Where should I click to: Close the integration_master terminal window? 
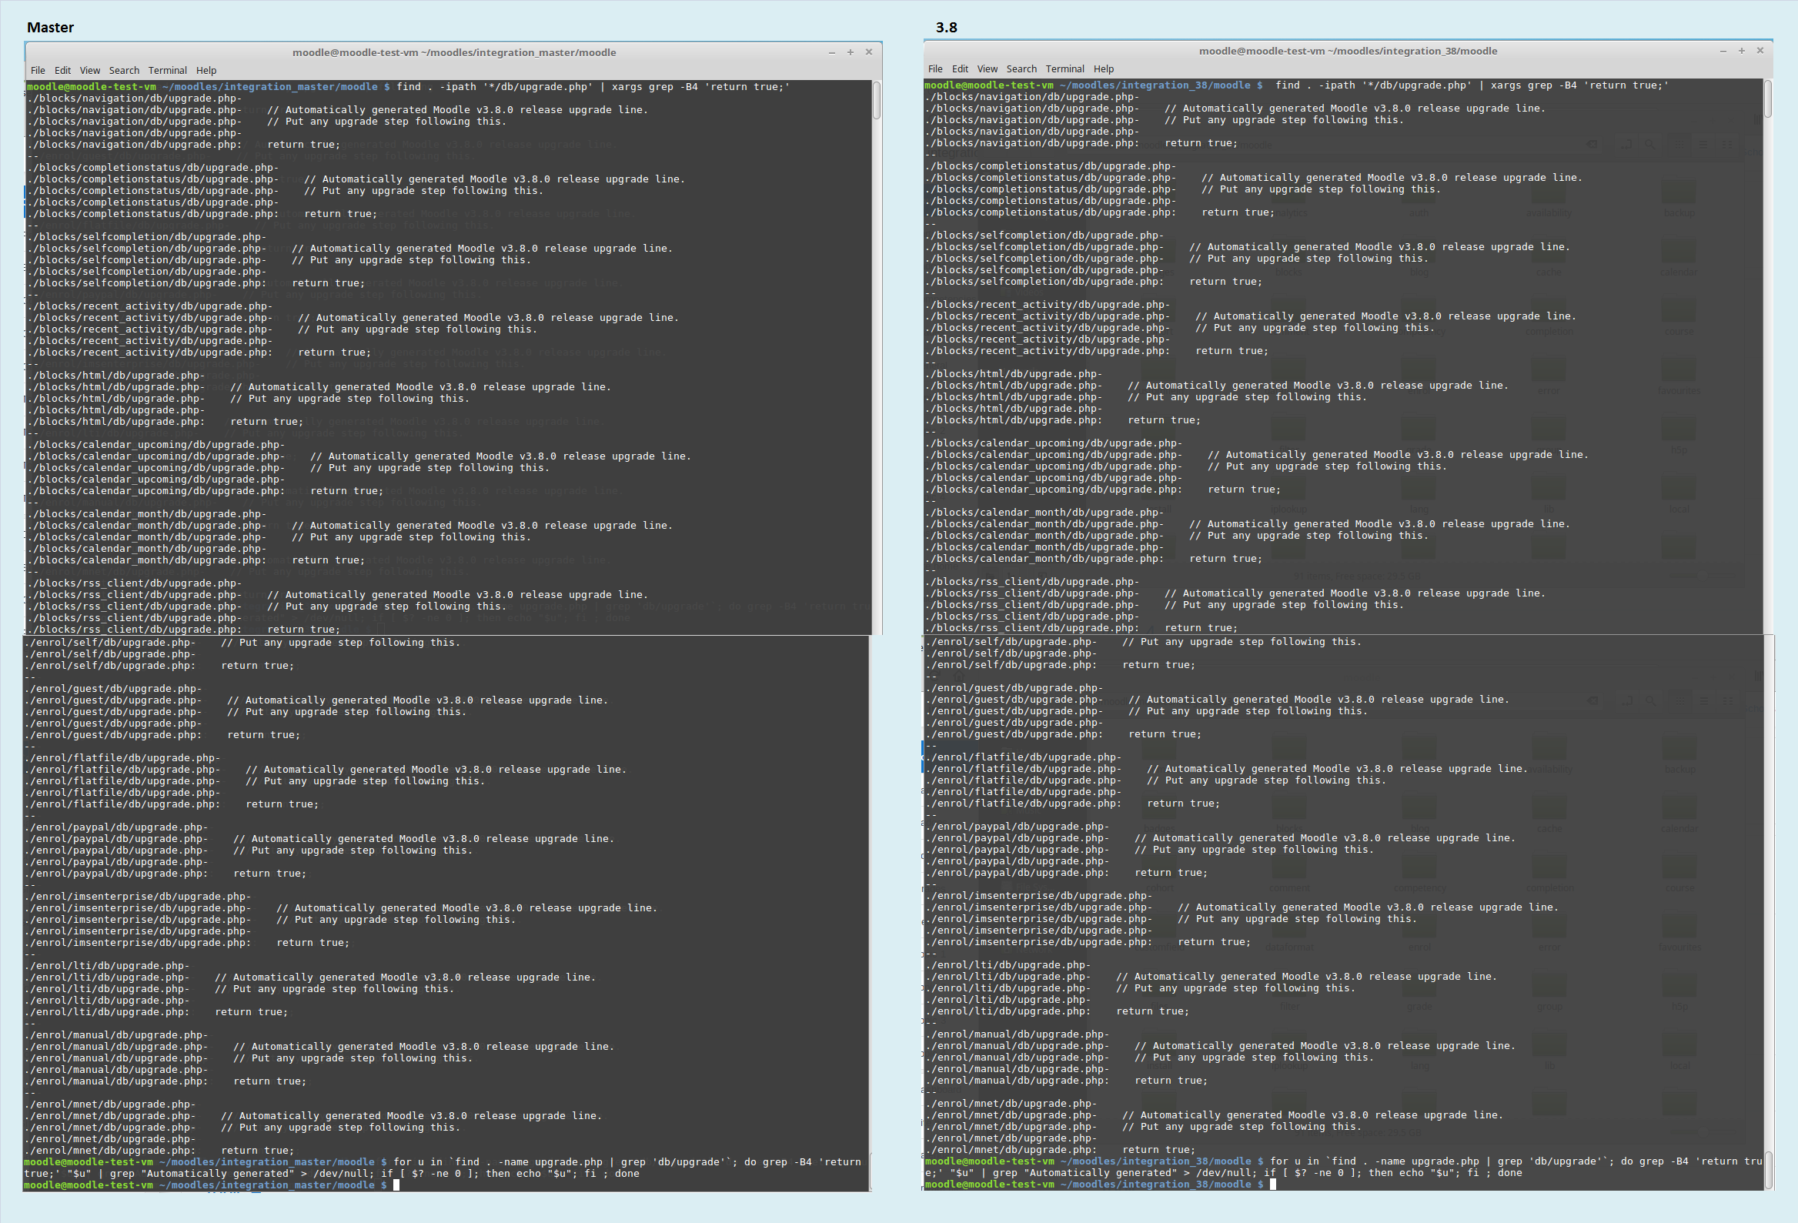coord(869,52)
